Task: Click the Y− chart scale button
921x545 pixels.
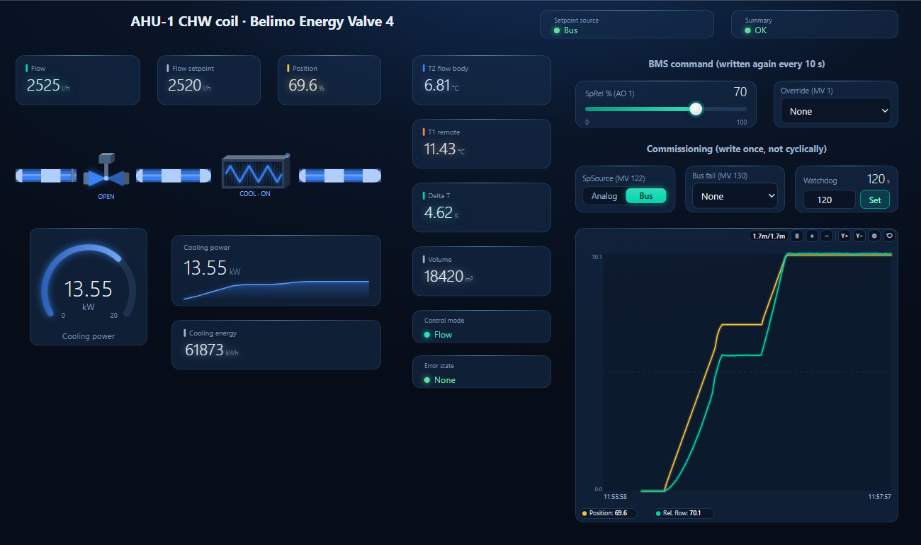Action: coord(859,236)
